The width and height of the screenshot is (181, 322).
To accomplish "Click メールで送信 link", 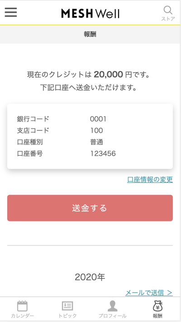I will [149, 293].
